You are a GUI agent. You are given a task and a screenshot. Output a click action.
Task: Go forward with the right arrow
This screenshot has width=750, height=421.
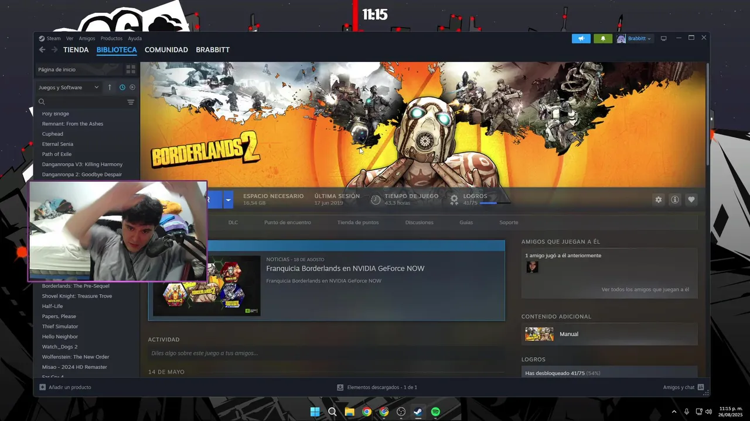(x=54, y=50)
